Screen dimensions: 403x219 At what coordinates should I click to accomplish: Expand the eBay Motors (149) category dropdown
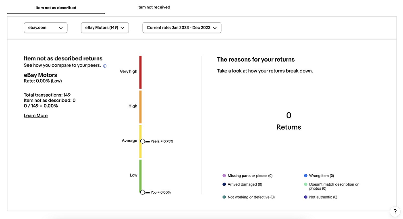point(105,28)
